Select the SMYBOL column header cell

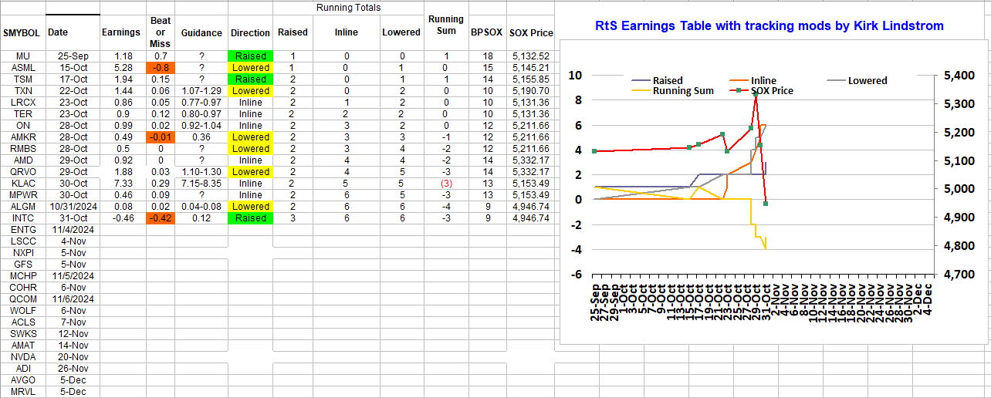tap(22, 33)
